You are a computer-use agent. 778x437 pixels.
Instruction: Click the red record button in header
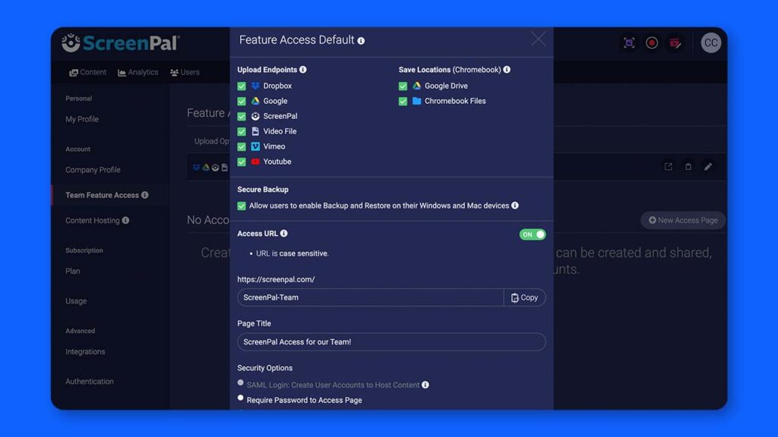(651, 43)
